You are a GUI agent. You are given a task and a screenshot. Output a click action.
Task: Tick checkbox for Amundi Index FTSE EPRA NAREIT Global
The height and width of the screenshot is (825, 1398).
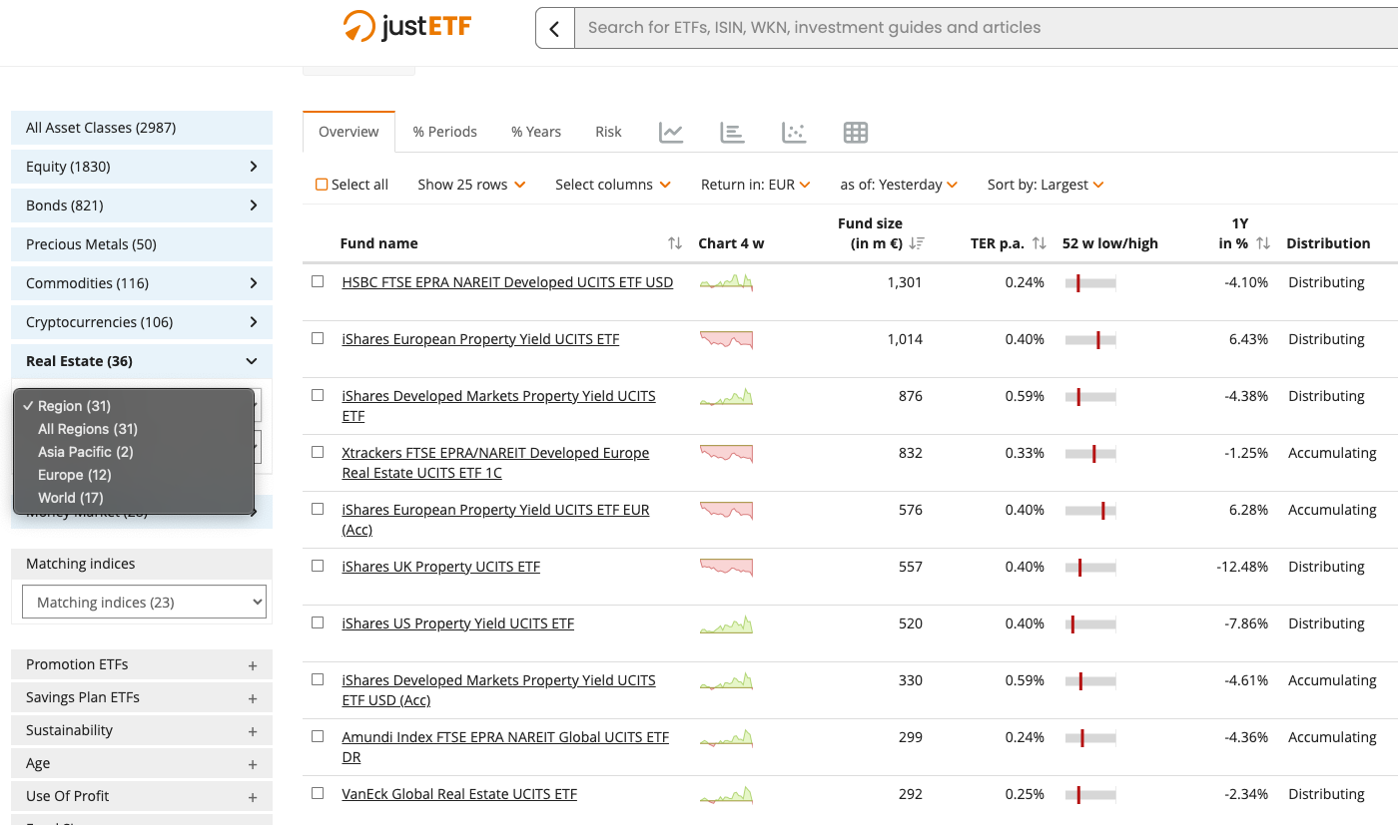tap(318, 736)
